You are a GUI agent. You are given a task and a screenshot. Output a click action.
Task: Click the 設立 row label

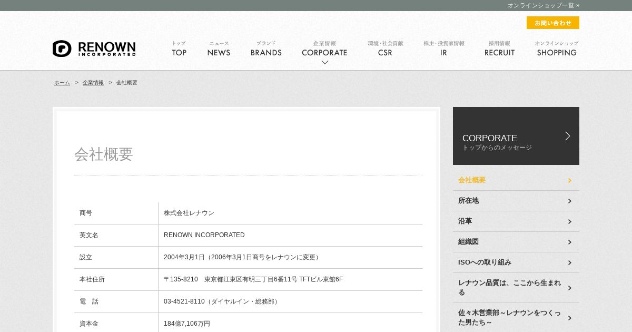point(86,258)
